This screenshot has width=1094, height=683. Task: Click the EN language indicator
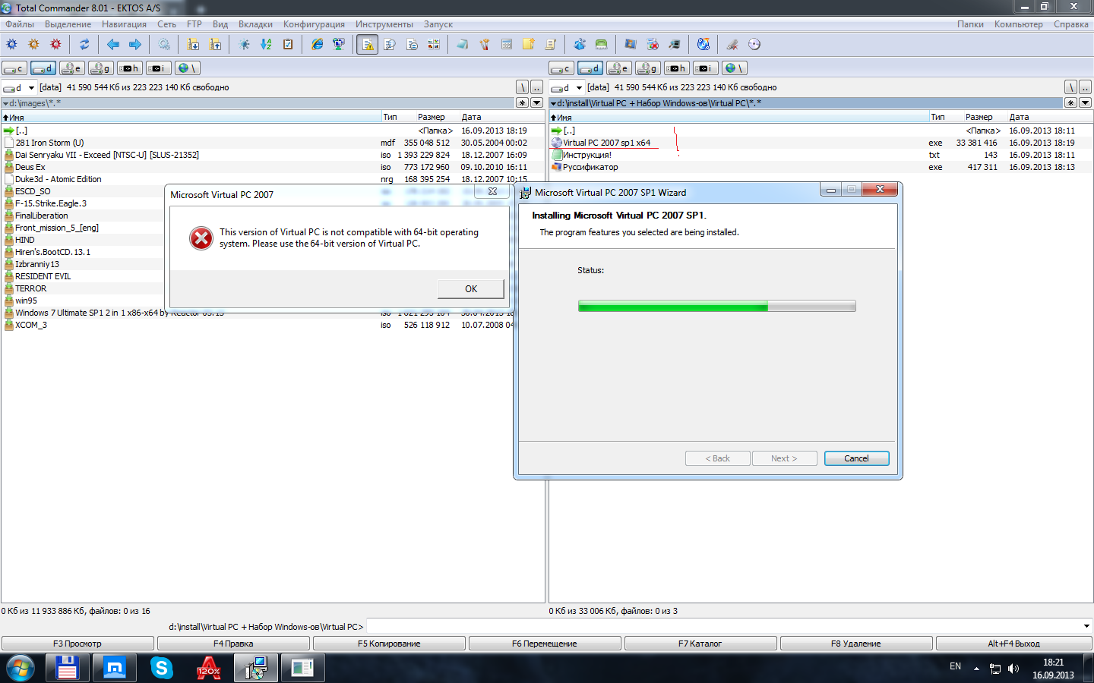coord(955,666)
